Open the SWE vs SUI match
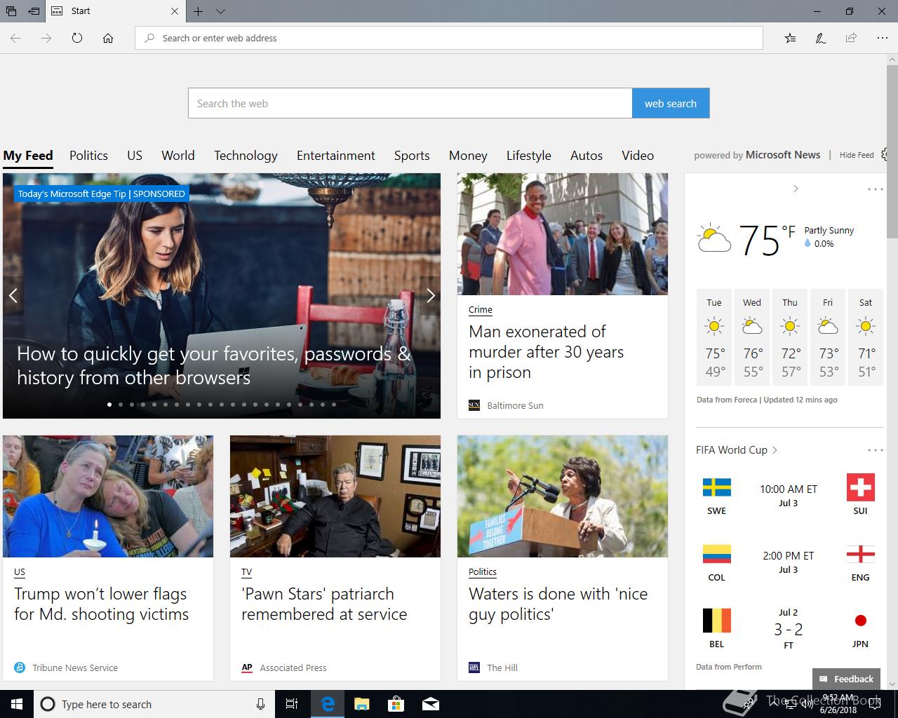The image size is (898, 718). 789,496
